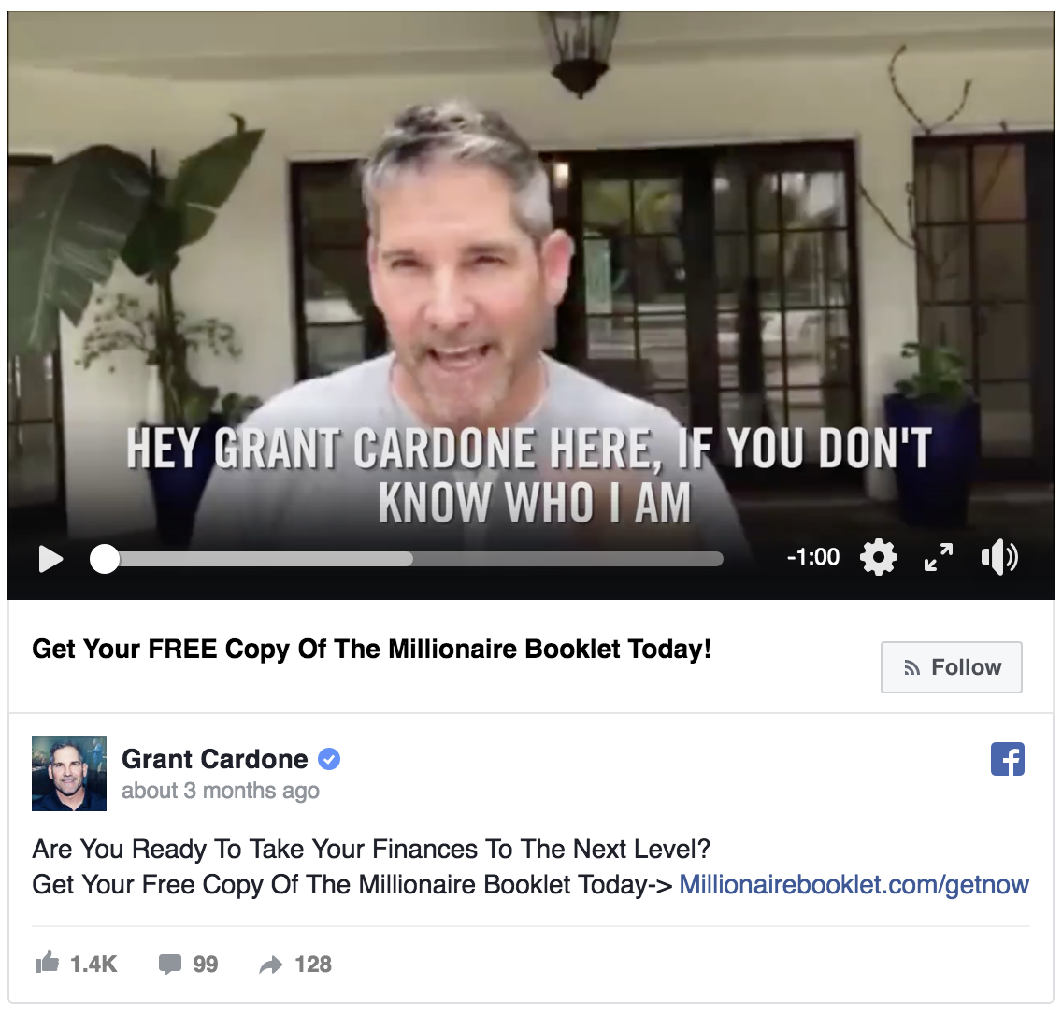Play the Grant Cardone video
Image resolution: width=1062 pixels, height=1015 pixels.
tap(50, 559)
